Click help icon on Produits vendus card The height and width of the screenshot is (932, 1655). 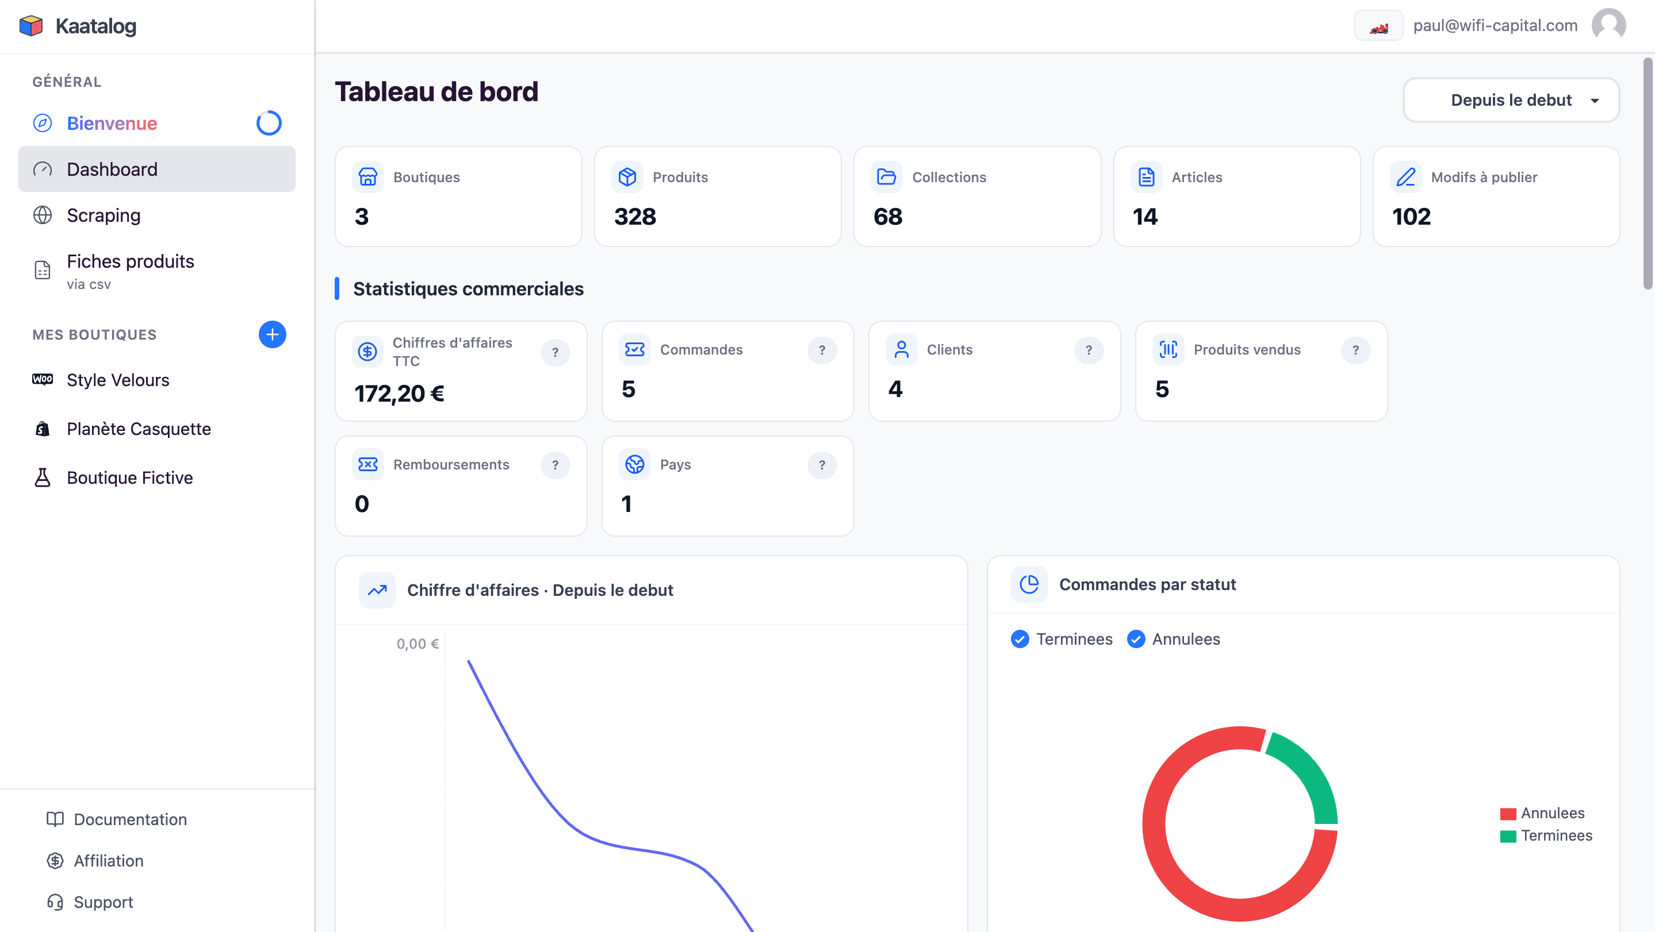tap(1355, 350)
